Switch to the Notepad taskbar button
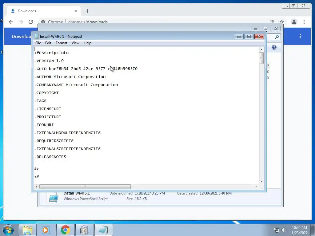 tap(103, 230)
